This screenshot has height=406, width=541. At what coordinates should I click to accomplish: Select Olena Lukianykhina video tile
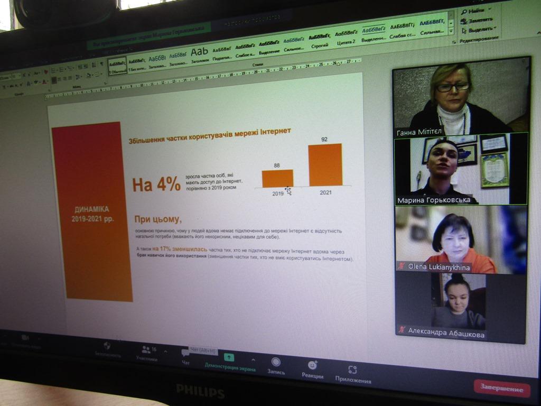tap(461, 239)
